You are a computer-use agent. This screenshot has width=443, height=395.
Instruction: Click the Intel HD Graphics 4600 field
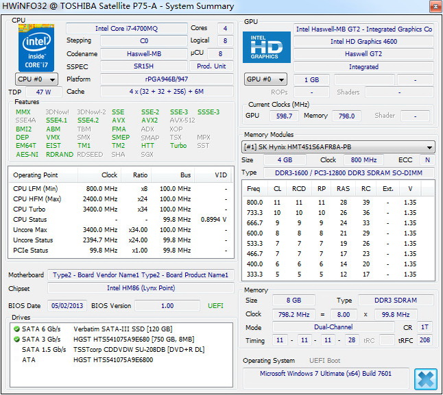(x=363, y=42)
